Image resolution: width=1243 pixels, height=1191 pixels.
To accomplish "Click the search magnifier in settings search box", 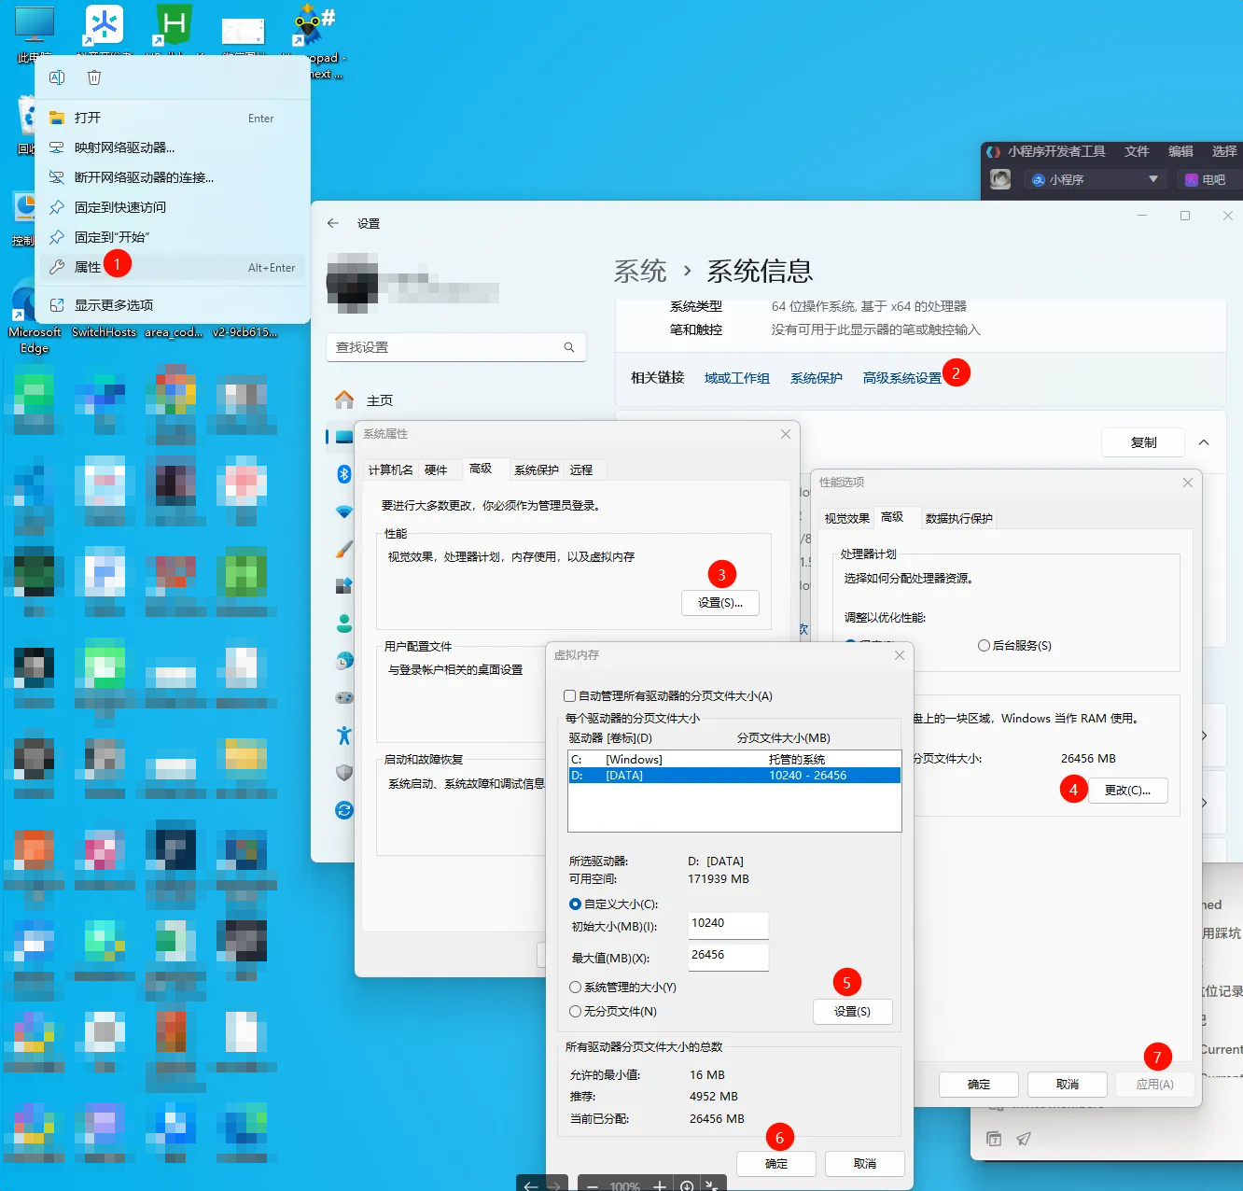I will [x=569, y=347].
